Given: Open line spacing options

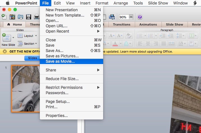Looking at the screenshot, I should point(181,36).
